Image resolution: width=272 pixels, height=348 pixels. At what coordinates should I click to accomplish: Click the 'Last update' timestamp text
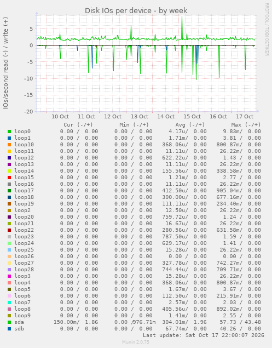click(x=203, y=335)
